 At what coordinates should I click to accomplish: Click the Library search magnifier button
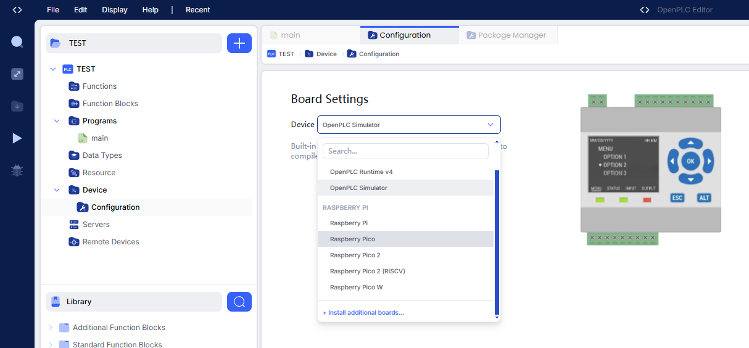[x=239, y=302]
